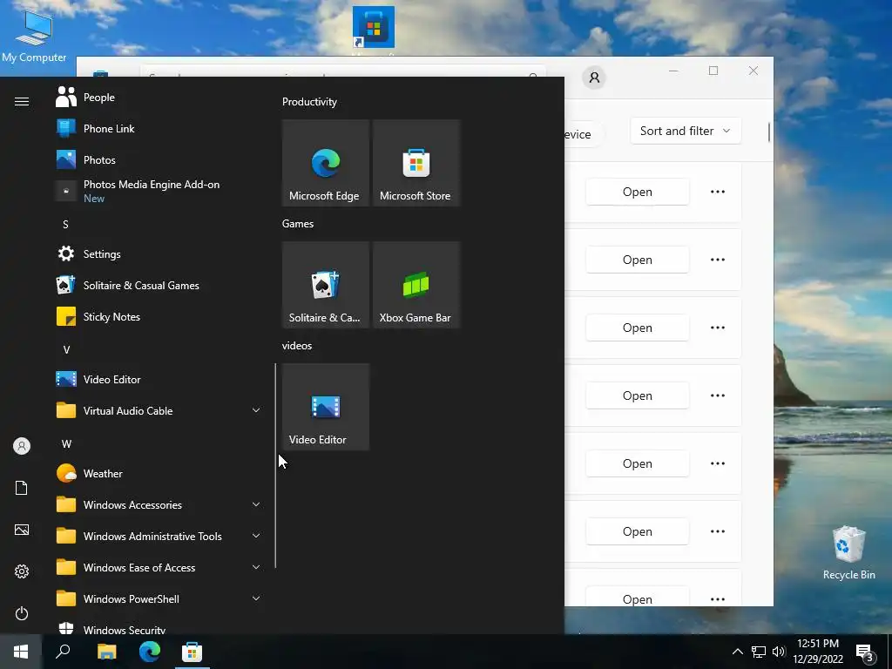Click sixth Open button in Store list
This screenshot has width=892, height=669.
pos(637,531)
